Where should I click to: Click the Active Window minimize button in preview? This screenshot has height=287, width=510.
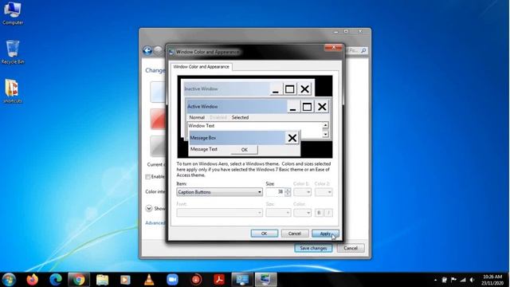tap(292, 107)
